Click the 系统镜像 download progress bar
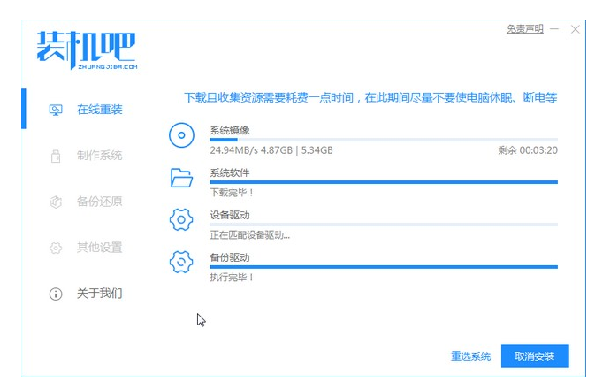The image size is (595, 390). (x=383, y=140)
